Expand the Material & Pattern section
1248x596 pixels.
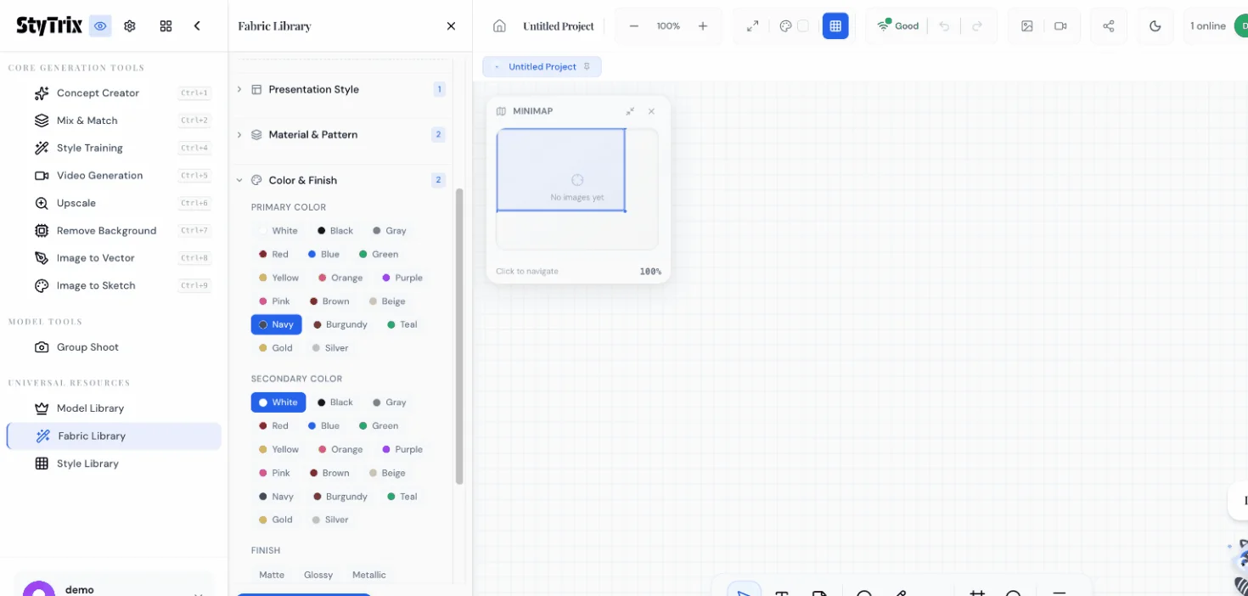point(312,134)
